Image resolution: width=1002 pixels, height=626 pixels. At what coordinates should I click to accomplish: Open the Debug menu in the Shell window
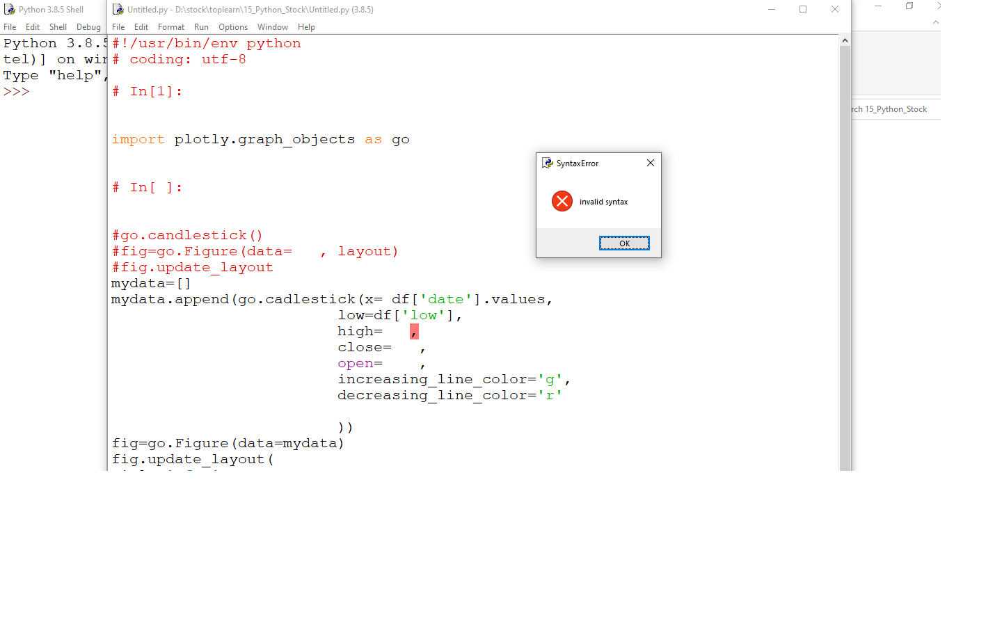[88, 26]
